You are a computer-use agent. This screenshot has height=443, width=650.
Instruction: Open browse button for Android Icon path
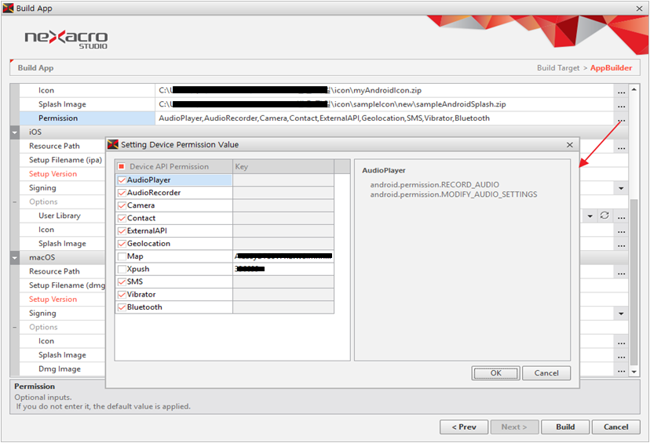click(x=621, y=91)
